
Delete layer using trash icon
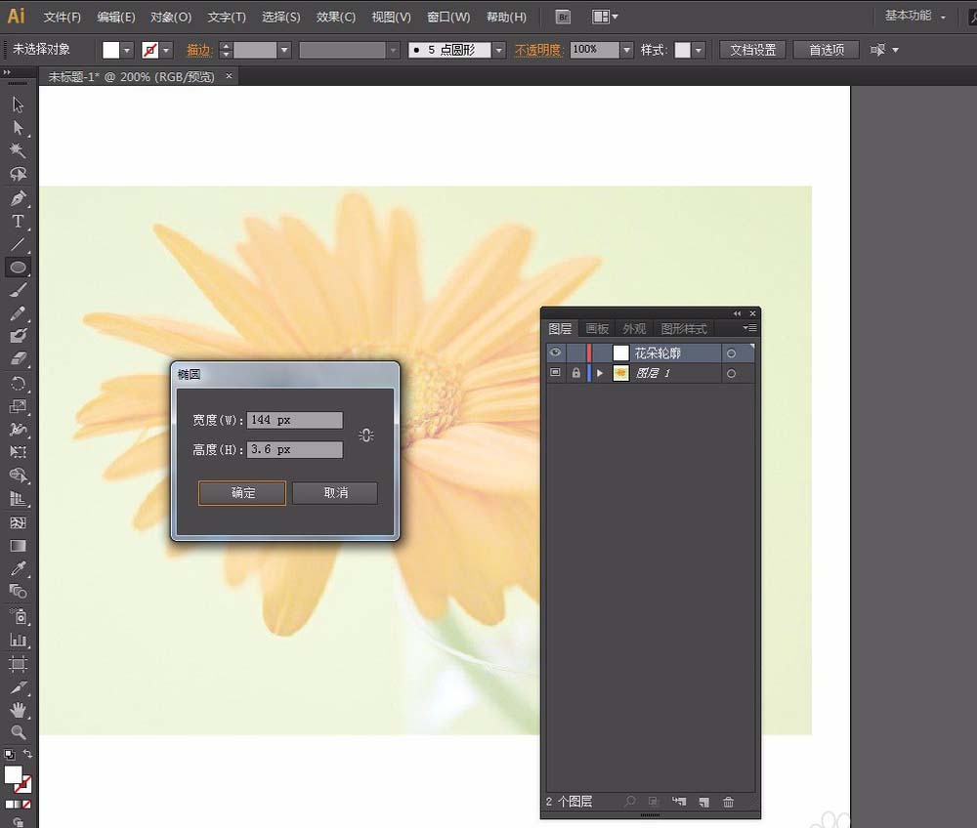coord(728,802)
